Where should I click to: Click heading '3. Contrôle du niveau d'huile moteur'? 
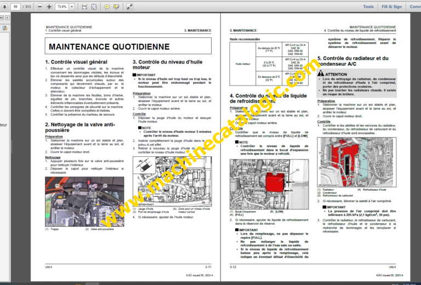tap(168, 65)
